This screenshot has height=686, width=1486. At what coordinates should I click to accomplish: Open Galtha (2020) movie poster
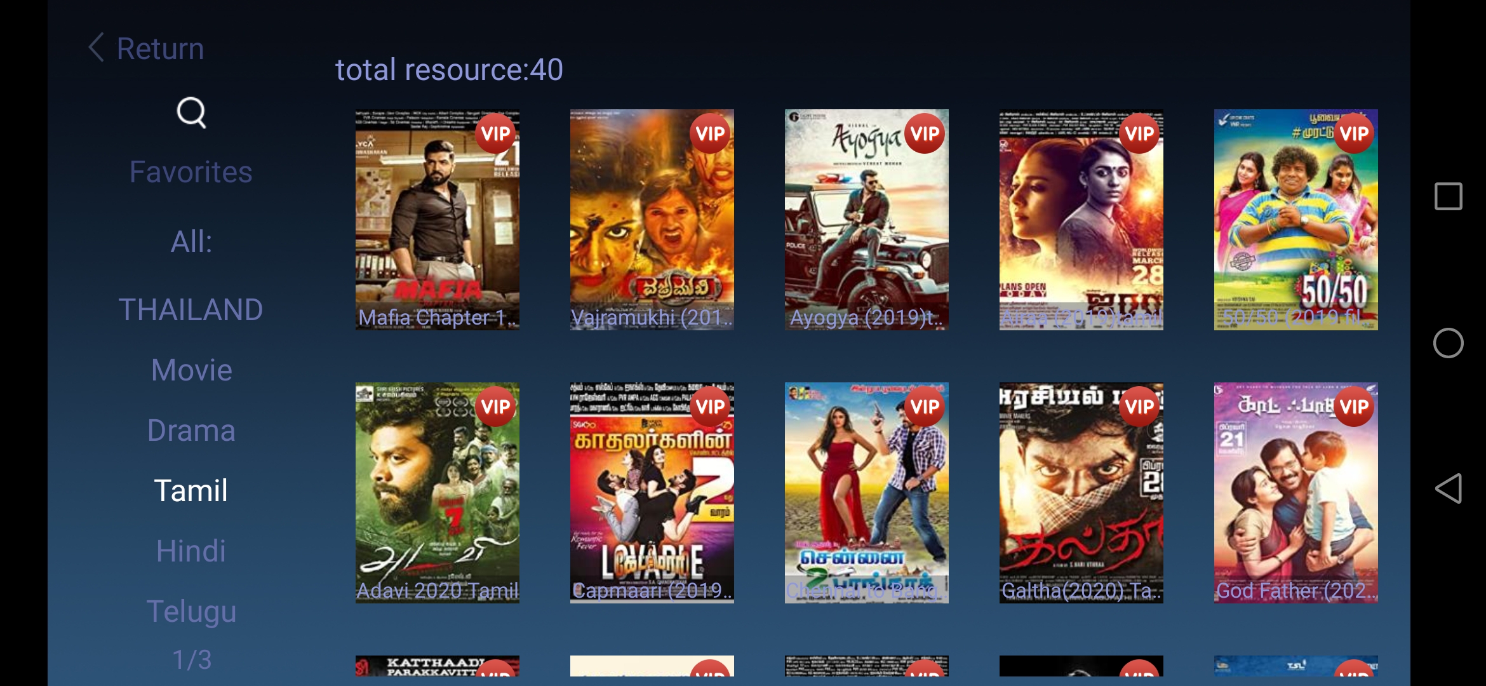tap(1081, 493)
